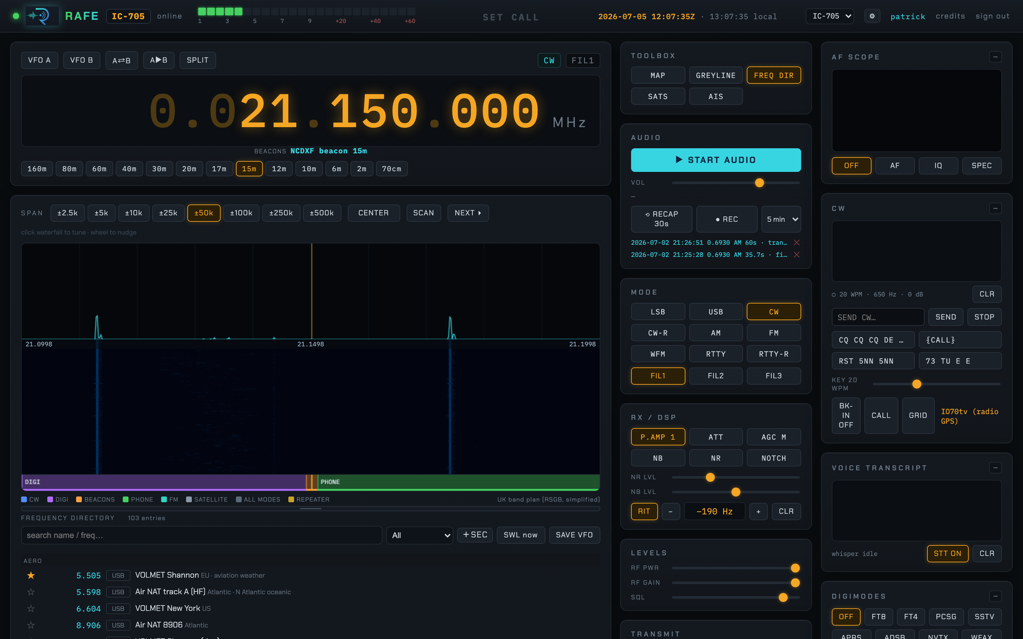Viewport: 1023px width, 639px height.
Task: Open the SATS tool
Action: point(658,96)
